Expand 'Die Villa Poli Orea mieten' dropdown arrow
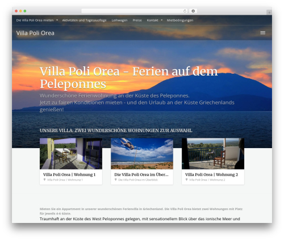Viewport: 284px width, 240px height. point(57,20)
